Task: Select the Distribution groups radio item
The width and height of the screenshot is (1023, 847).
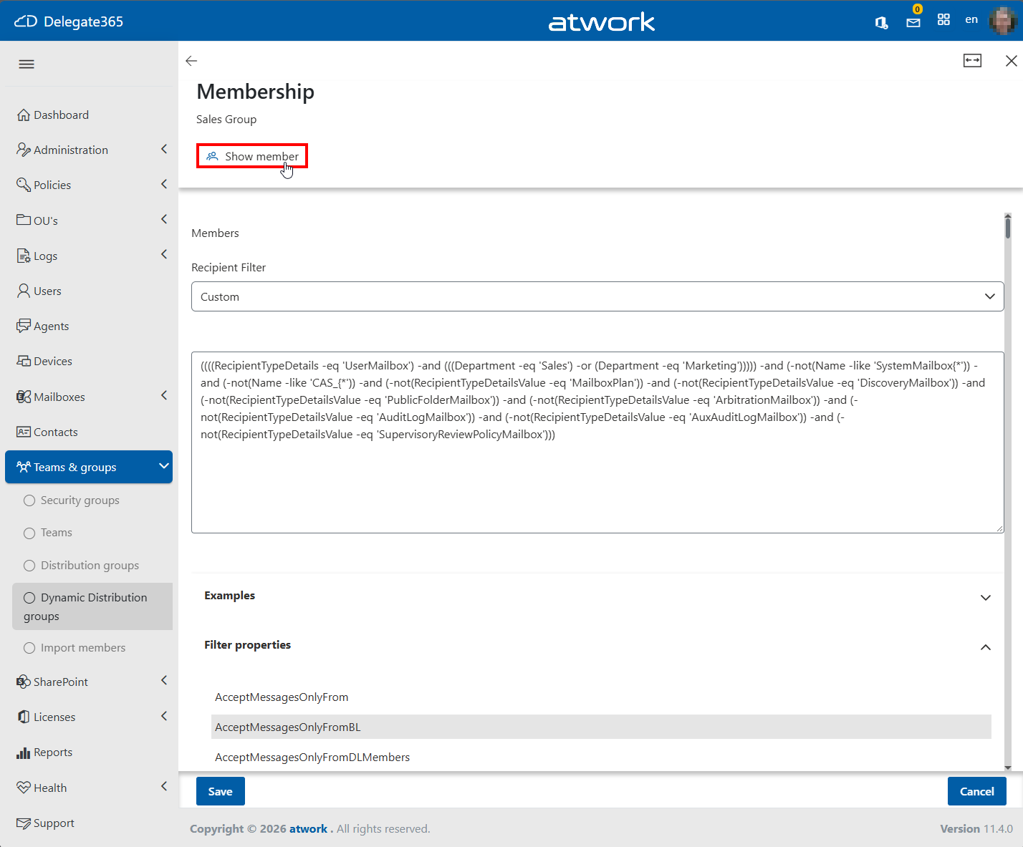Action: 82,566
